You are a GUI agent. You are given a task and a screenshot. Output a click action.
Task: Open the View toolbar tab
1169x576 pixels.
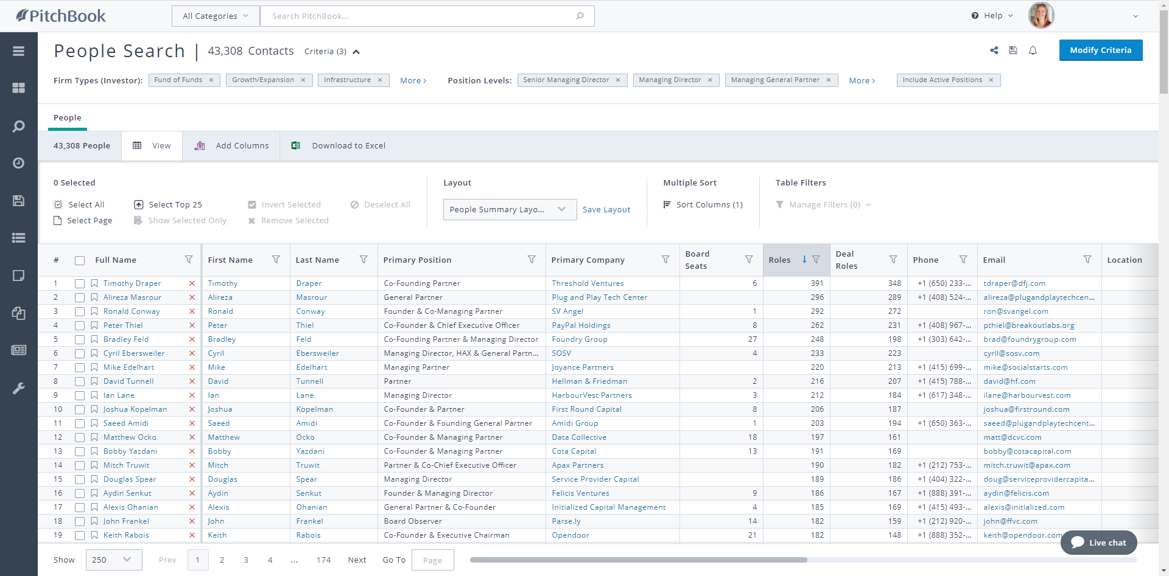(x=152, y=146)
